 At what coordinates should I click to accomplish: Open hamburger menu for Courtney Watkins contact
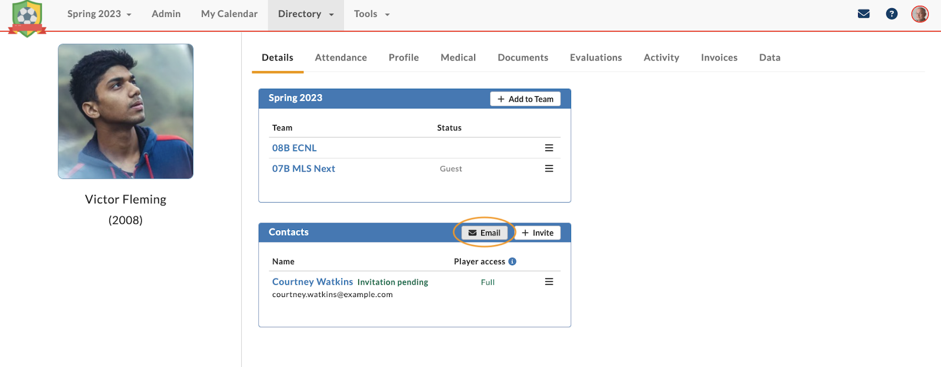point(549,282)
